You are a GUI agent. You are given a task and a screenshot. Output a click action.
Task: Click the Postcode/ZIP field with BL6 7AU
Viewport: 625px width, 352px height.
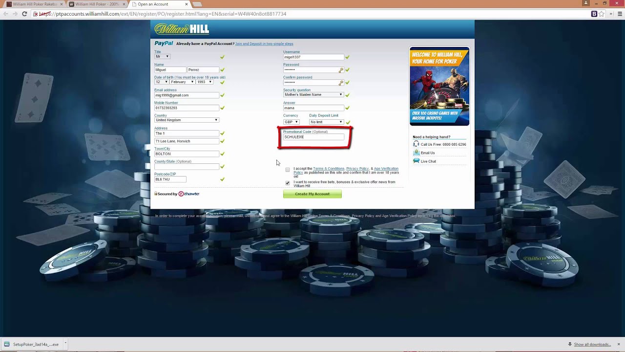tap(170, 179)
